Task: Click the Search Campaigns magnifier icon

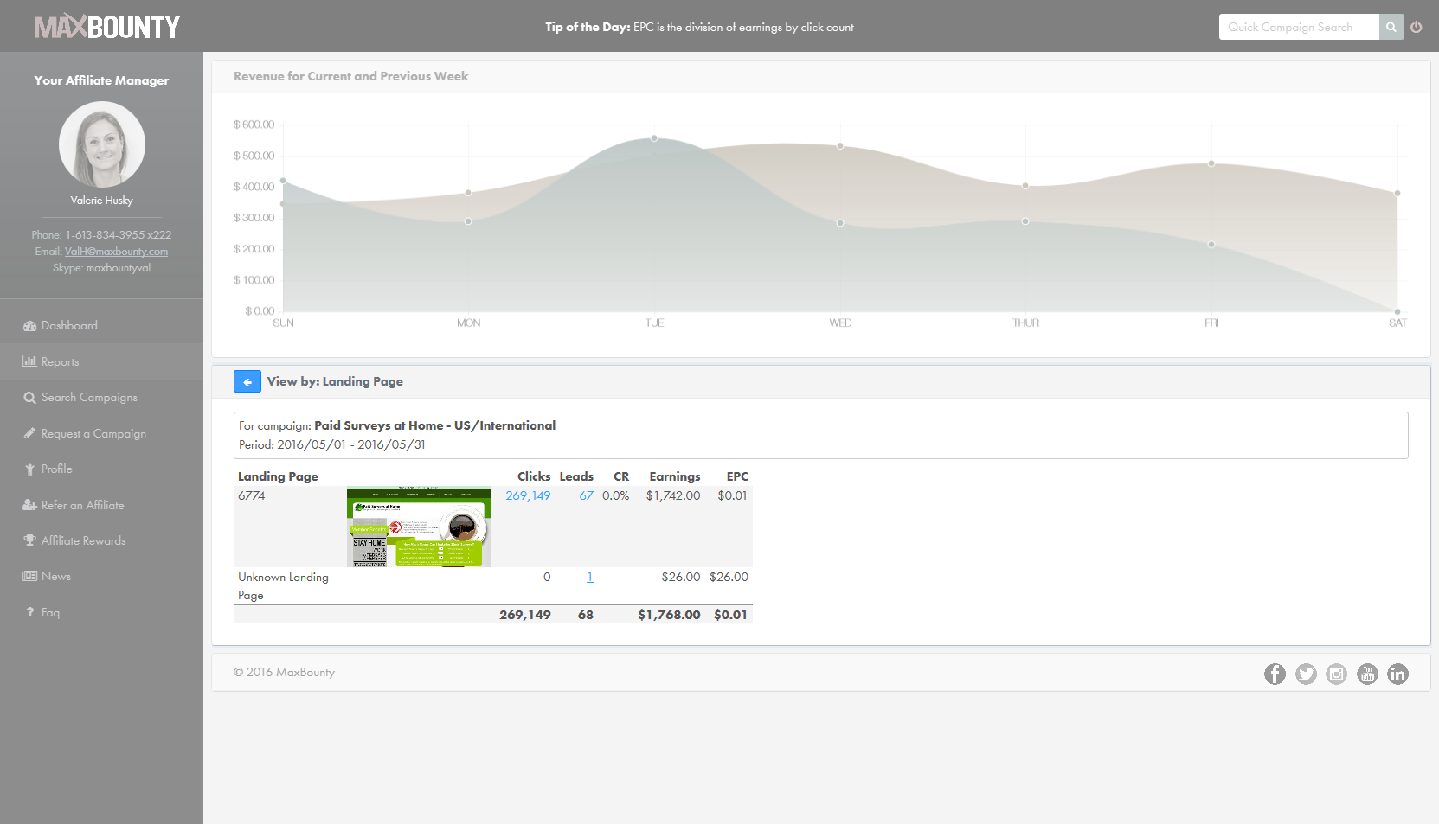Action: (29, 398)
